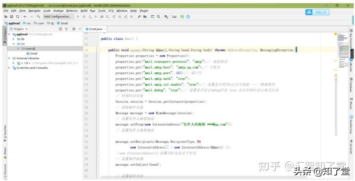Screen dimensions: 355x181
Task: Click the yellow inspection status indicator
Action: [336, 34]
